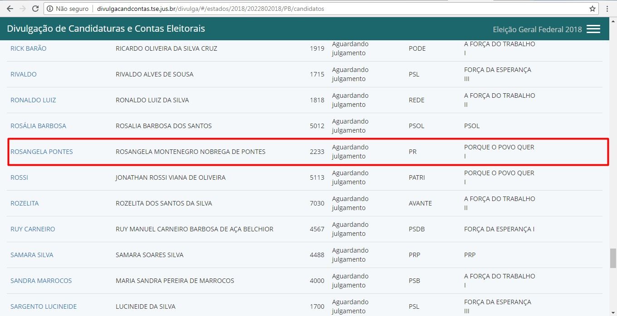Open the hamburger menu in site header
Viewport: 617px width, 316px height.
click(x=593, y=29)
